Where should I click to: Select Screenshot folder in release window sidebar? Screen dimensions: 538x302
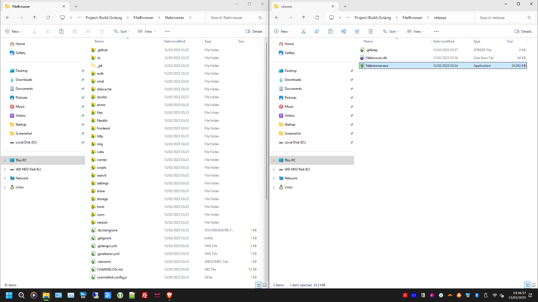click(292, 133)
